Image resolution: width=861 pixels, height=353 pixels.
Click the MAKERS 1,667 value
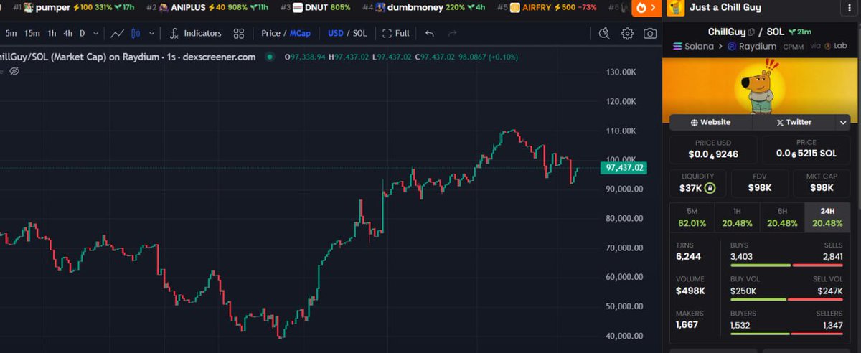tap(687, 325)
